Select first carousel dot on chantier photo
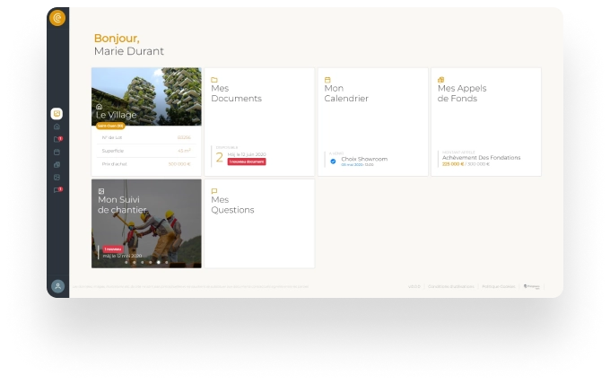This screenshot has height=384, width=610. 126,263
